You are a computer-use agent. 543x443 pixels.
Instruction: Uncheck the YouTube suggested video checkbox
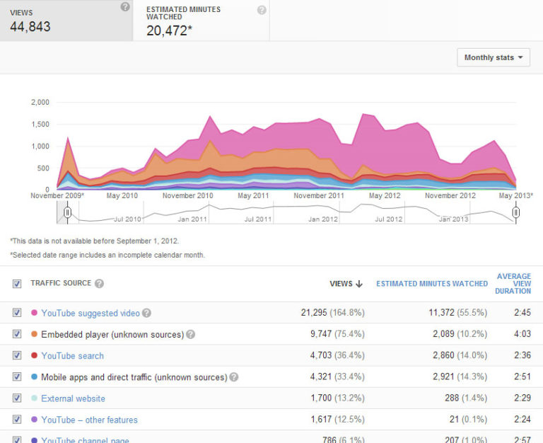click(17, 313)
